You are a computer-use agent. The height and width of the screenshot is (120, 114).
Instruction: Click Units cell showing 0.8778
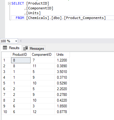pyautogui.click(x=62, y=112)
